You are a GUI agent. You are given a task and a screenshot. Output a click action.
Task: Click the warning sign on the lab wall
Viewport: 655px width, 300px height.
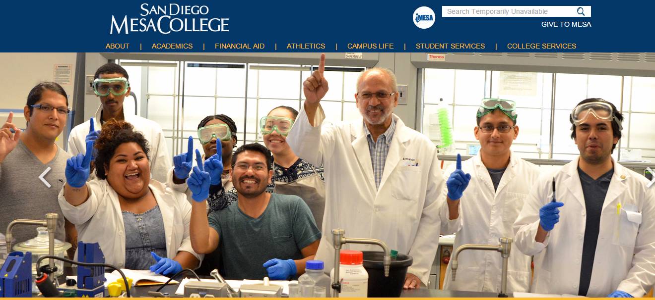63,74
